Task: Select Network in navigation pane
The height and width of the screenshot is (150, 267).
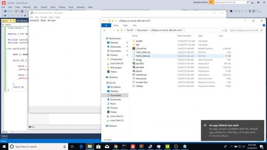Action: pyautogui.click(x=113, y=126)
